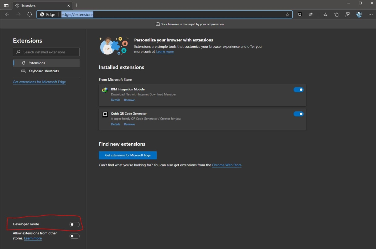Select Keyboard shortcuts in sidebar
The image size is (376, 249).
pyautogui.click(x=44, y=71)
